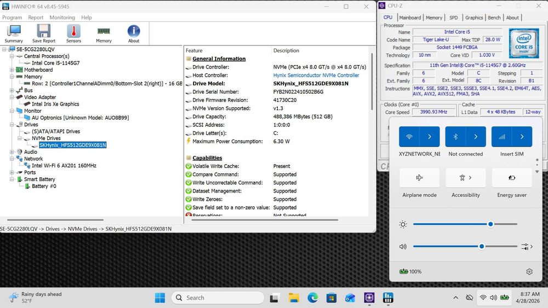The width and height of the screenshot is (548, 308).
Task: Open the Memory toolbar icon
Action: click(104, 33)
